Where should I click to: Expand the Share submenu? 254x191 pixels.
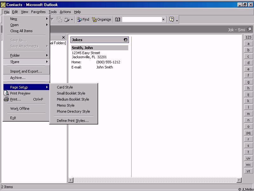click(27, 62)
